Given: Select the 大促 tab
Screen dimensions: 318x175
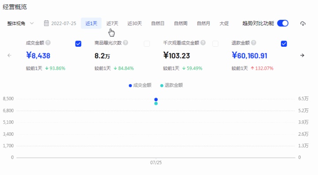Looking at the screenshot, I should pyautogui.click(x=224, y=23).
